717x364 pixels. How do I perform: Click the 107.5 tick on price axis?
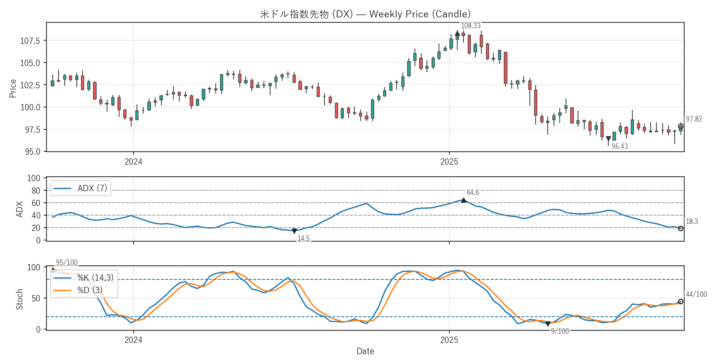(x=30, y=41)
